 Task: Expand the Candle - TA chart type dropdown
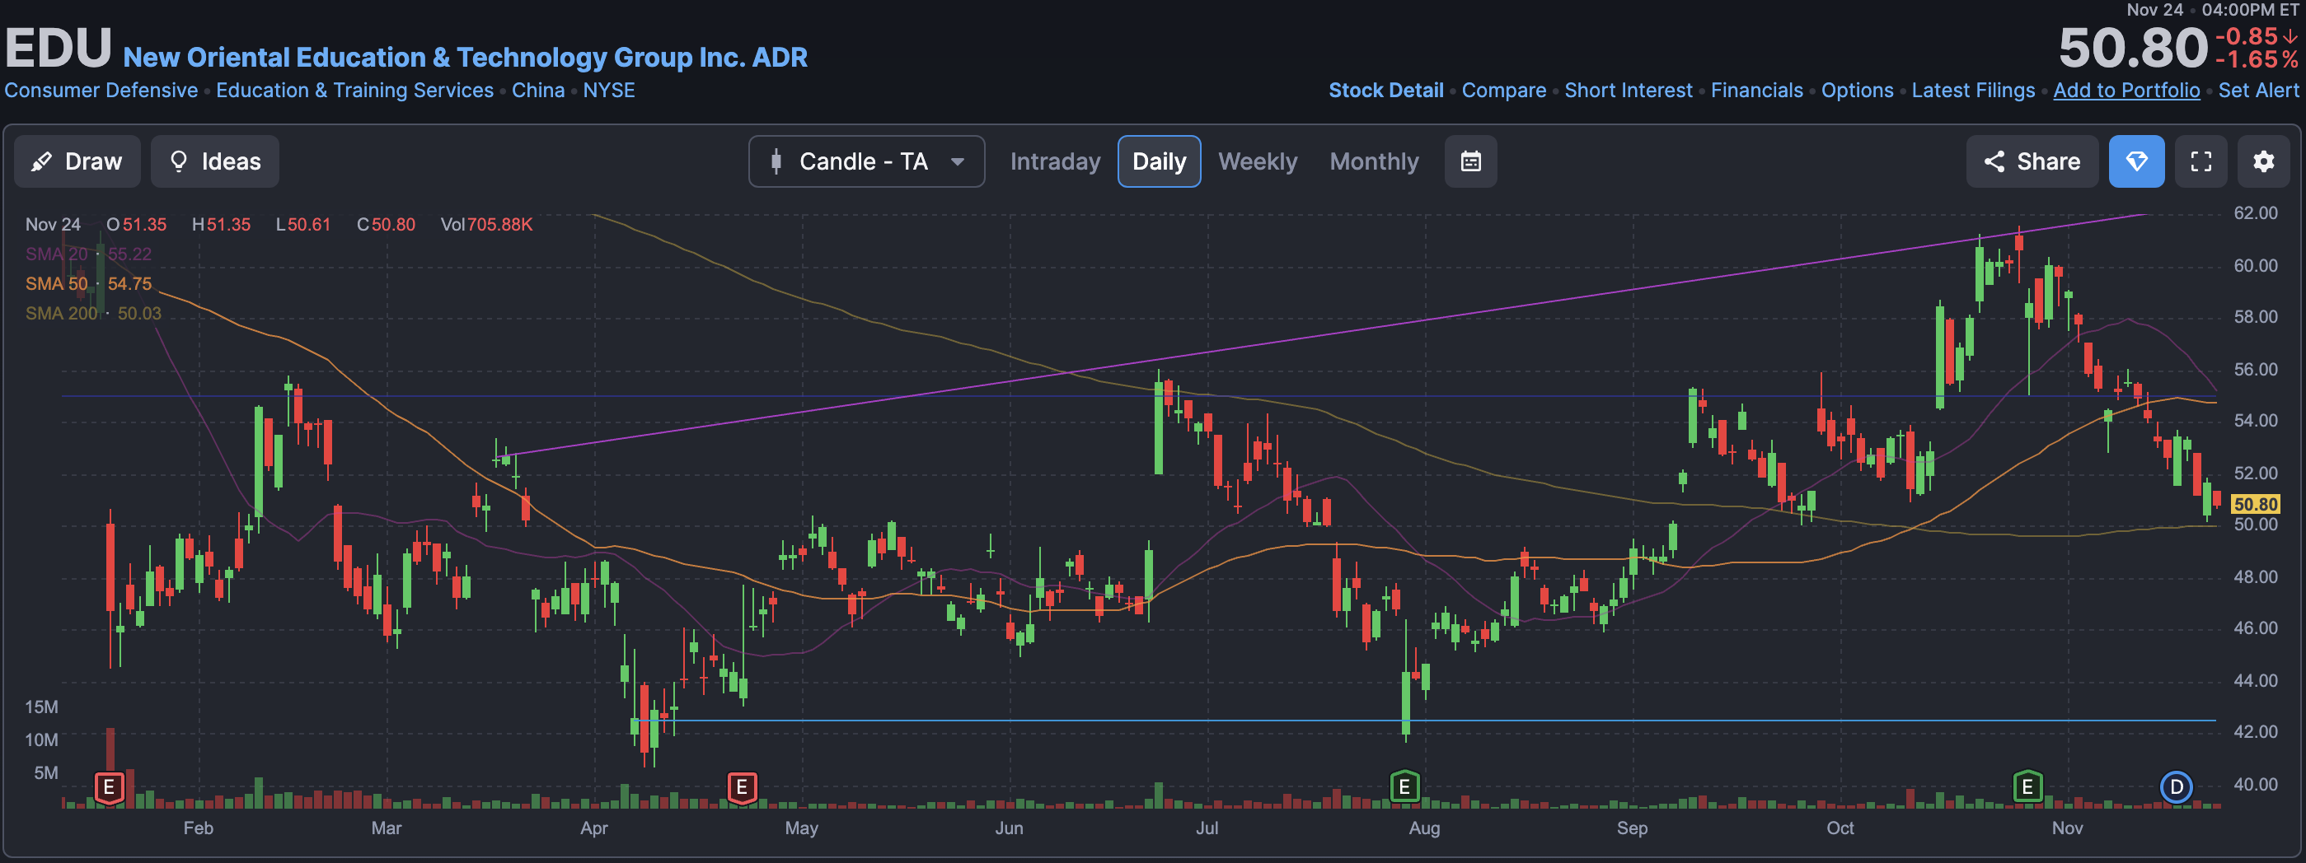click(x=865, y=161)
